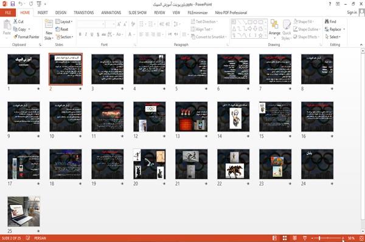Click the Redo icon in title bar
Image resolution: width=365 pixels, height=242 pixels.
pyautogui.click(x=31, y=4)
